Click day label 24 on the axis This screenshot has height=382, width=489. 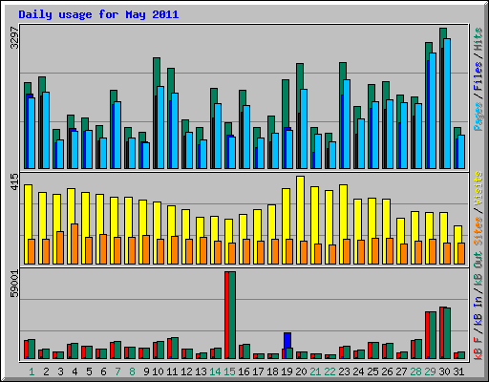point(358,371)
